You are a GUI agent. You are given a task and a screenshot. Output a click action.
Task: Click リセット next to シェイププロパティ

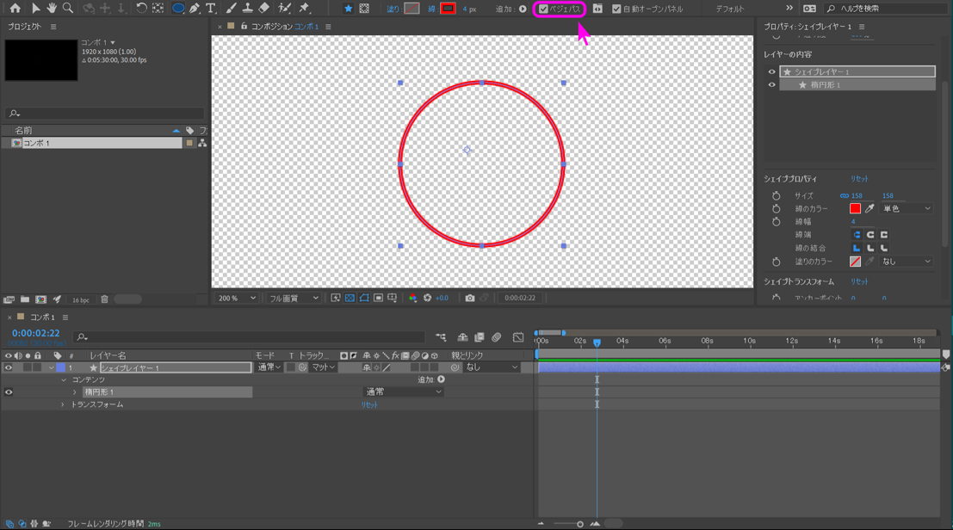point(859,179)
